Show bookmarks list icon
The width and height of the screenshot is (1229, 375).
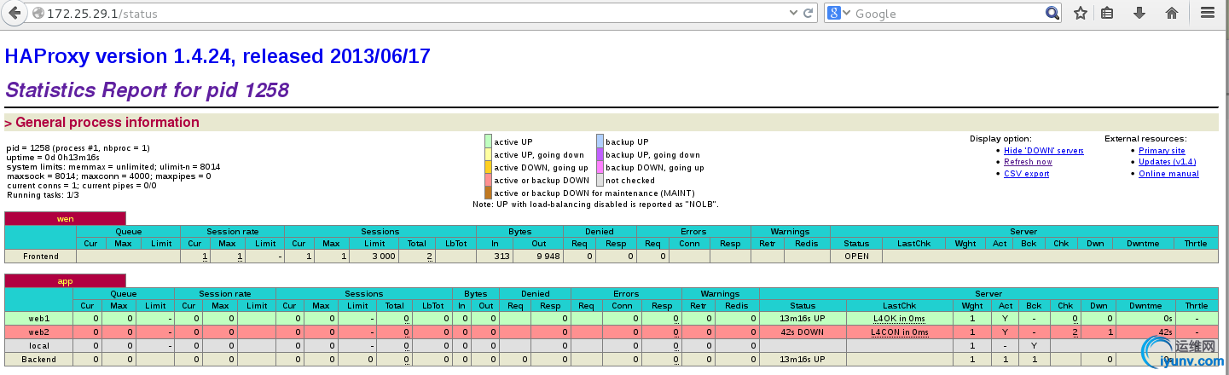(x=1108, y=13)
